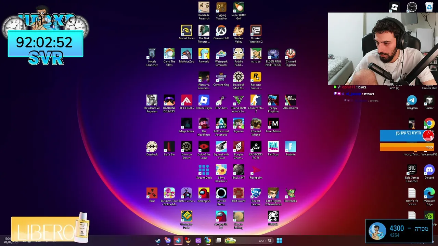Viewport: 438px width, 246px height.
Task: Launch Geometry Dash
Action: tap(186, 220)
